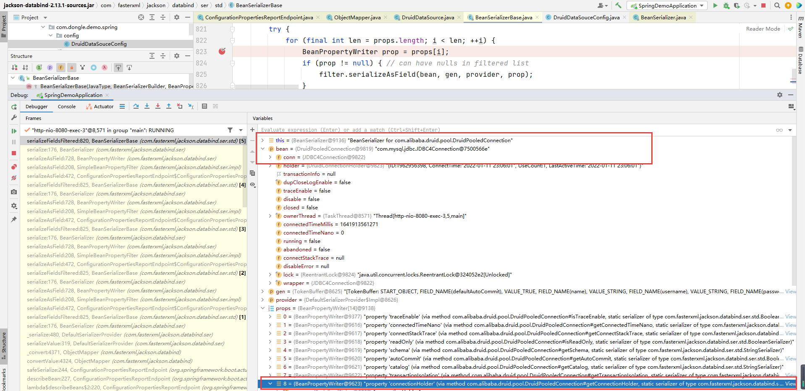Click the filter frames funnel icon

click(230, 130)
